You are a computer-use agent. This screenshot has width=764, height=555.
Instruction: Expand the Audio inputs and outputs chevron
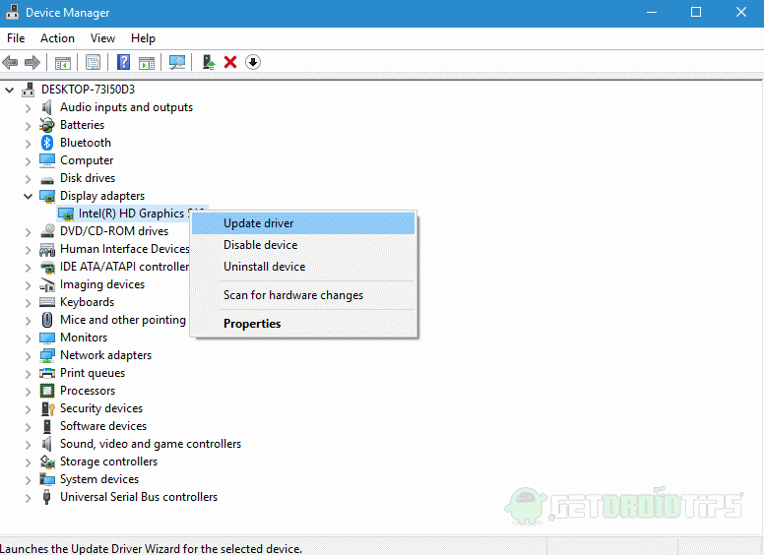(x=28, y=107)
